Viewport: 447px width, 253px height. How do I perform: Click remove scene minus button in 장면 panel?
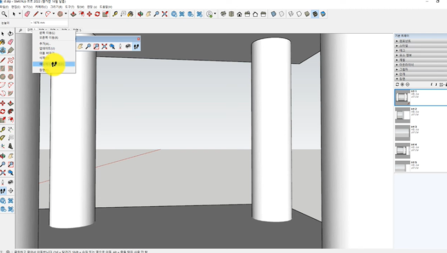coord(408,84)
